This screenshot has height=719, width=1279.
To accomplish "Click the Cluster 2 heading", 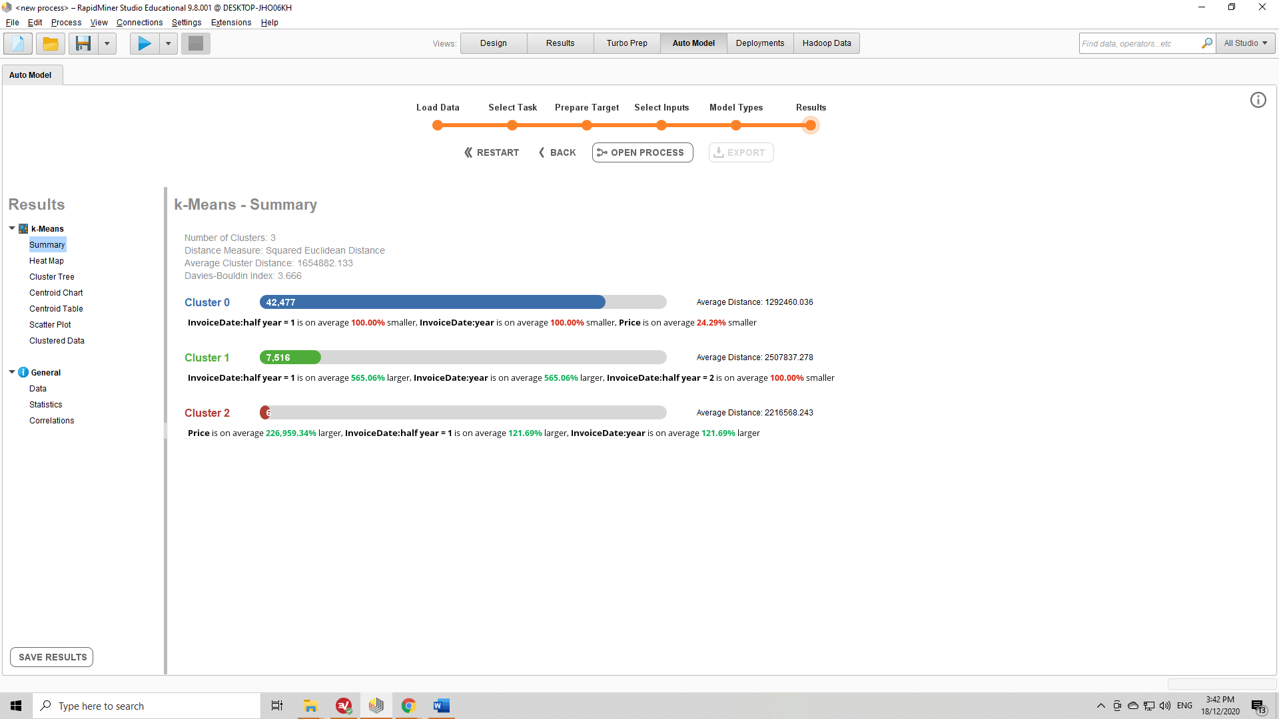I will [207, 413].
